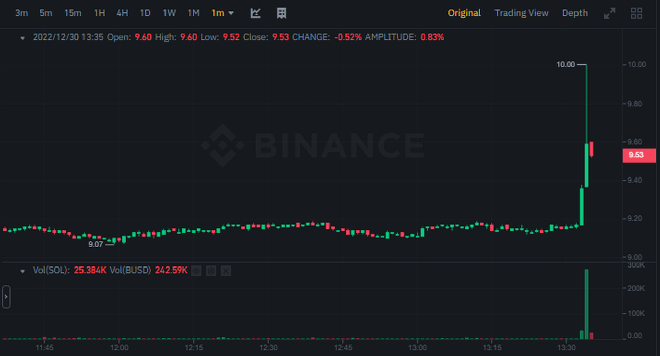Select the 4H timeframe

point(122,13)
